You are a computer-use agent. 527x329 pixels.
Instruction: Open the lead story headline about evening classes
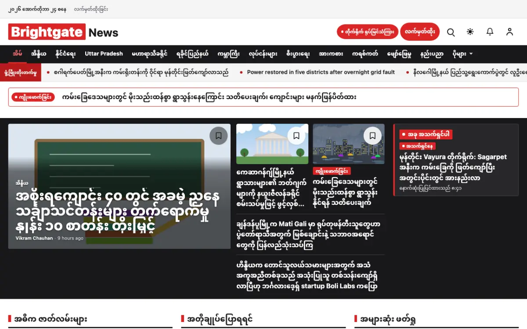[118, 211]
